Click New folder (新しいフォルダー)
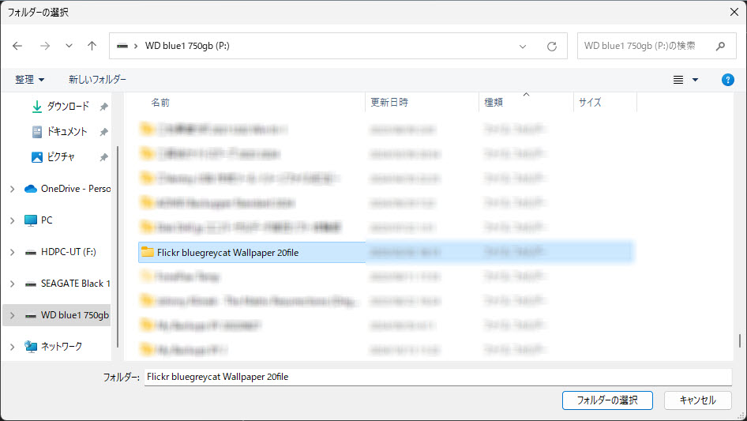The width and height of the screenshot is (747, 421). point(97,80)
